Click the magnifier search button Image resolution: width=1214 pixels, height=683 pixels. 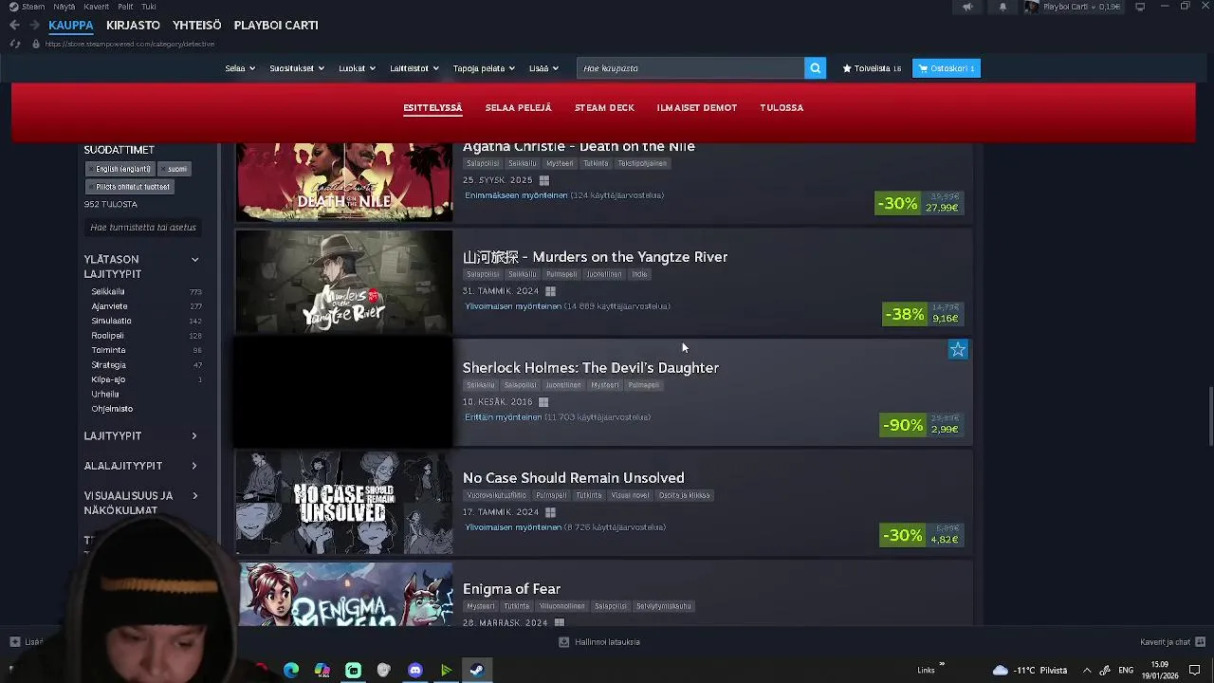815,68
